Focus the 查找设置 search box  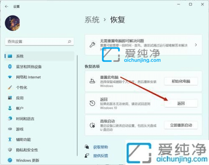coord(39,41)
